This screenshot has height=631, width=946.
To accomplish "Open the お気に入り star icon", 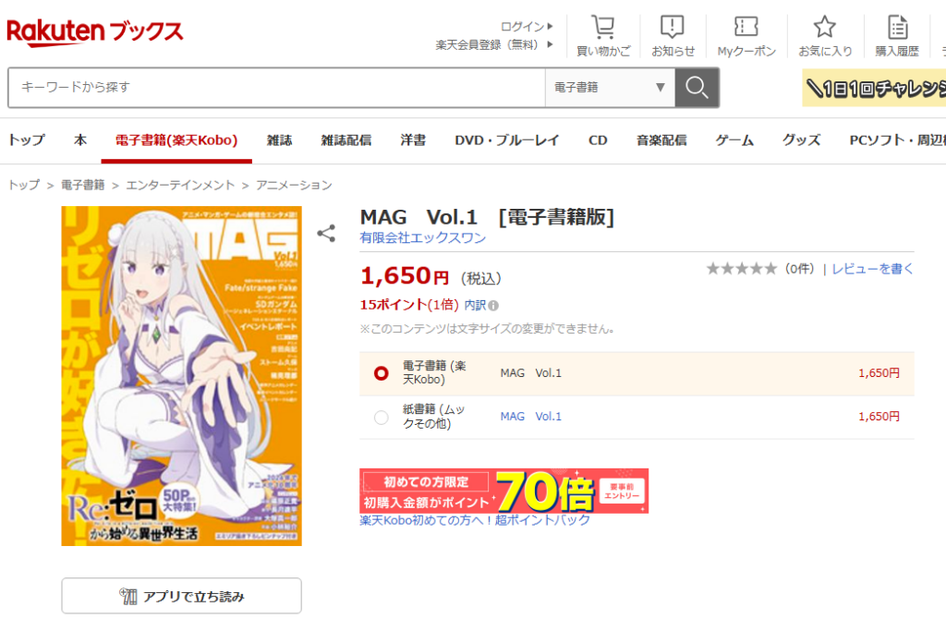I will point(825,27).
